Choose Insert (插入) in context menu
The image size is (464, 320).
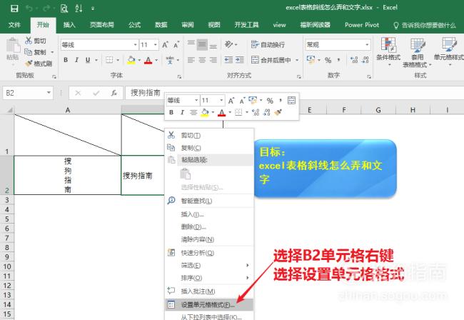(209, 214)
